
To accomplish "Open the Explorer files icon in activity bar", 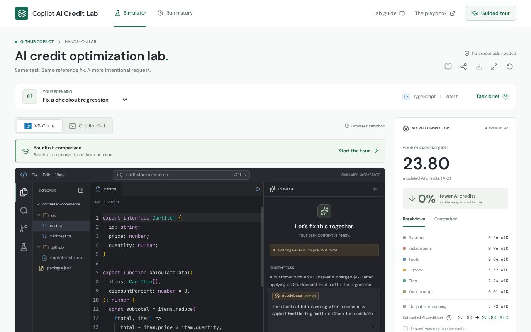I will click(24, 192).
